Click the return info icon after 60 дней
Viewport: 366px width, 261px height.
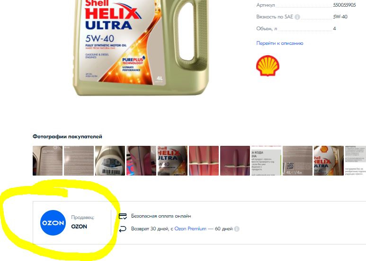tap(237, 229)
